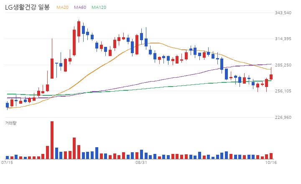The image size is (301, 184).
Task: Click the 07/15 date label
Action: 7,163
